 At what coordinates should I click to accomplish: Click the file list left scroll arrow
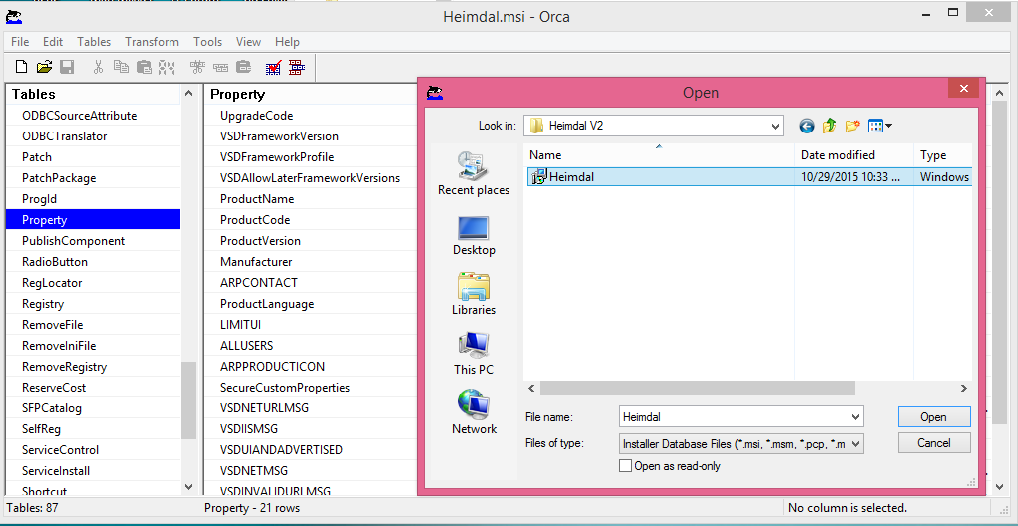tap(531, 388)
